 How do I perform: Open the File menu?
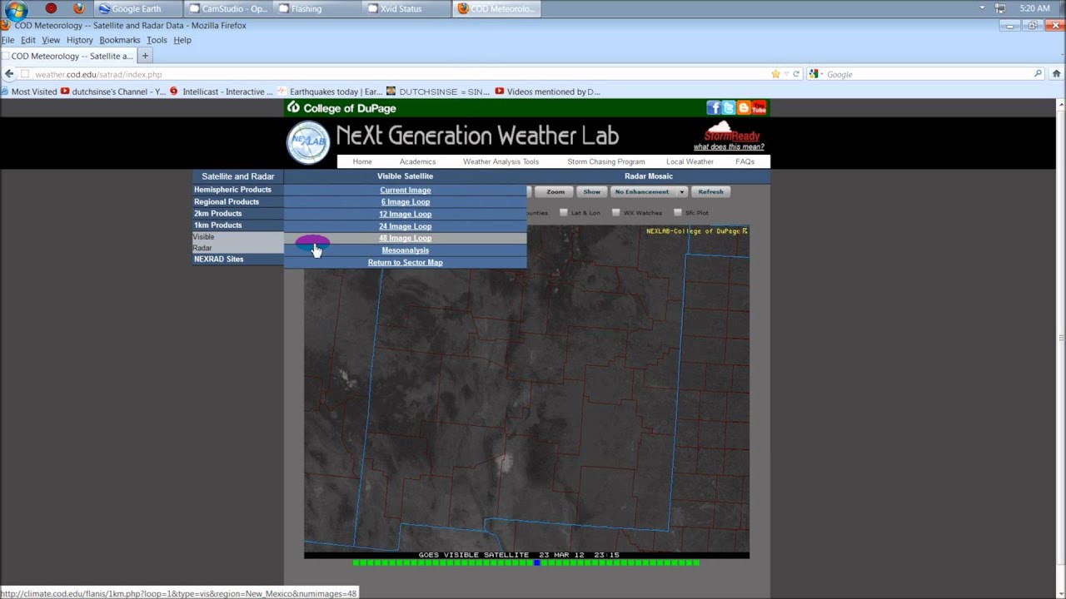click(x=7, y=40)
